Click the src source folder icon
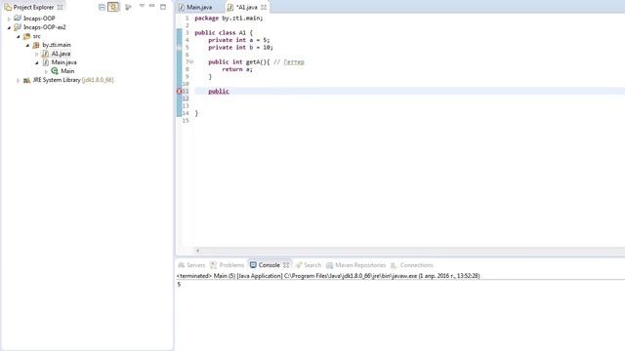 click(x=26, y=36)
